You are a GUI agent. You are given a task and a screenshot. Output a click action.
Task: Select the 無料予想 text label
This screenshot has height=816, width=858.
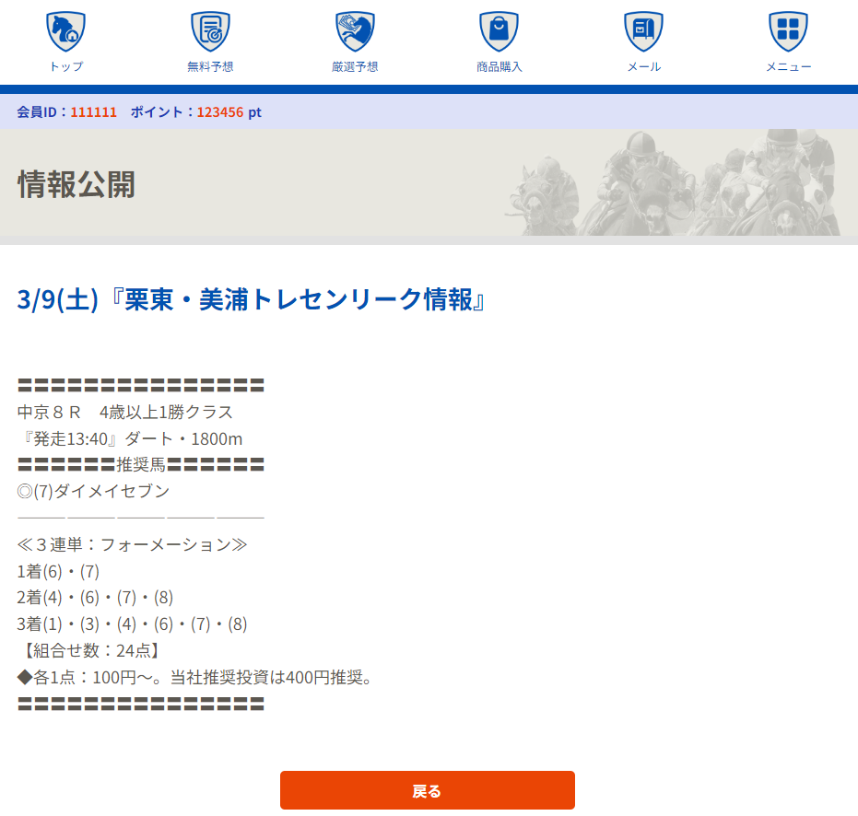[210, 66]
